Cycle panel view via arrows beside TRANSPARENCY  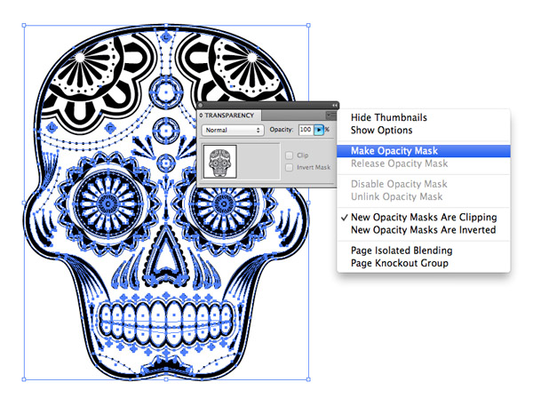[201, 115]
